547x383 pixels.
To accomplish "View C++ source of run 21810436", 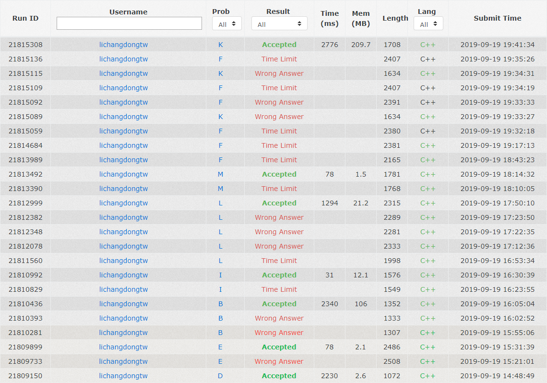I will click(x=428, y=304).
